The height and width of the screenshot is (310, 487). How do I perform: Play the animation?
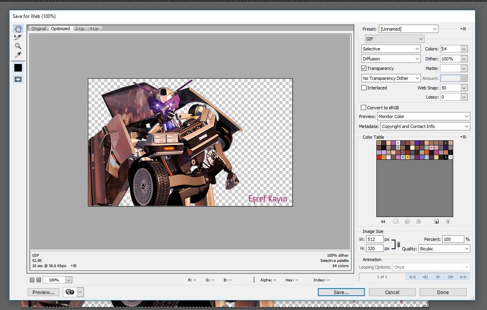[x=438, y=277]
